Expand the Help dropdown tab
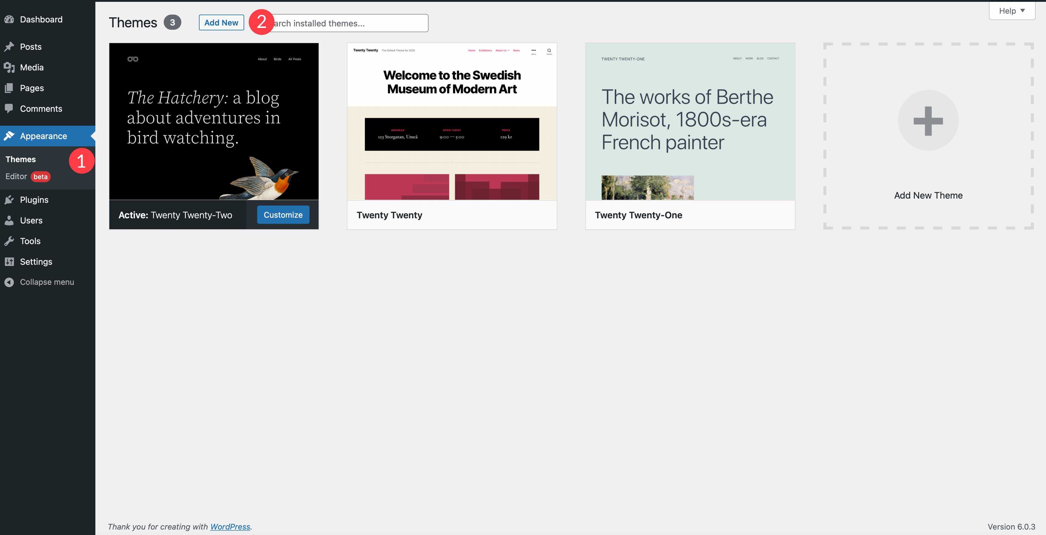This screenshot has height=535, width=1046. pyautogui.click(x=1011, y=11)
